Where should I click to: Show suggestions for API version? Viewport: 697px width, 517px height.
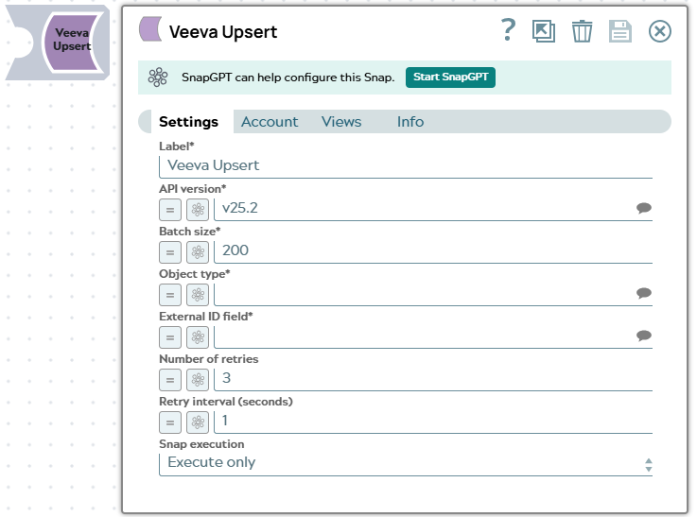click(x=644, y=208)
